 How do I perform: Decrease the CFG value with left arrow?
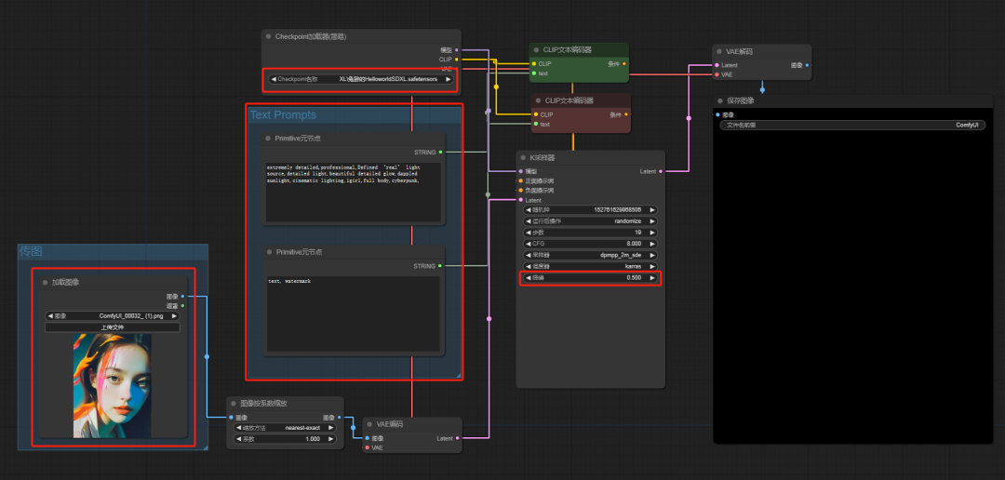pos(529,243)
